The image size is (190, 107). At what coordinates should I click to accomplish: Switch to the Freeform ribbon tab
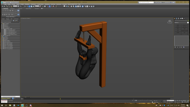pos(12,8)
